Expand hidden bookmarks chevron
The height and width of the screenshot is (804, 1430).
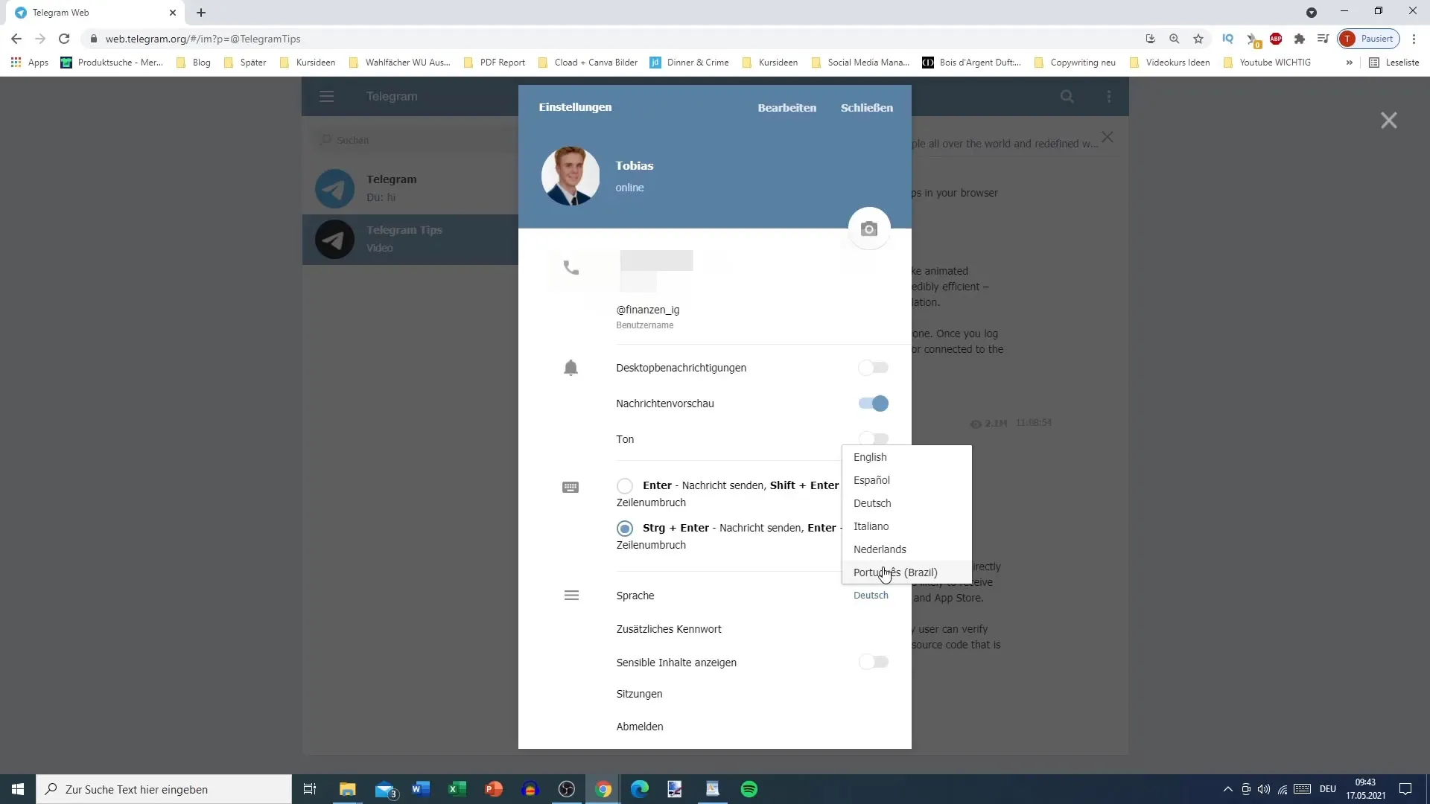[x=1349, y=63]
